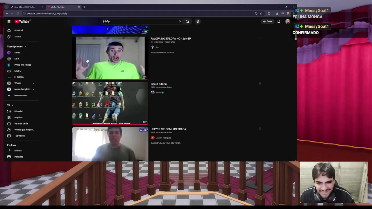
Task: Click the page scrollbar down arrow
Action: click(296, 160)
